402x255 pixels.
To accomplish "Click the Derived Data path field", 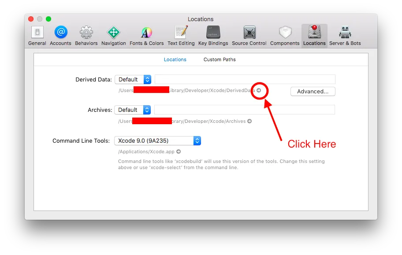I will [x=245, y=79].
